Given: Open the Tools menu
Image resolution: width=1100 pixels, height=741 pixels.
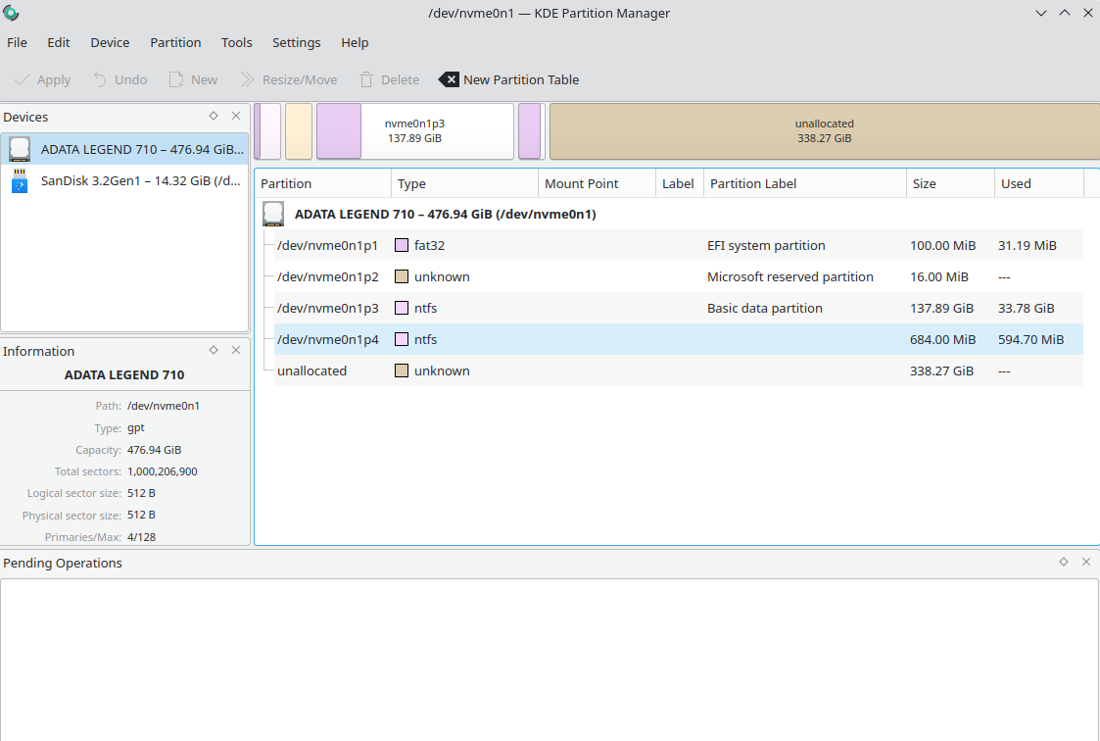Looking at the screenshot, I should click(x=236, y=43).
